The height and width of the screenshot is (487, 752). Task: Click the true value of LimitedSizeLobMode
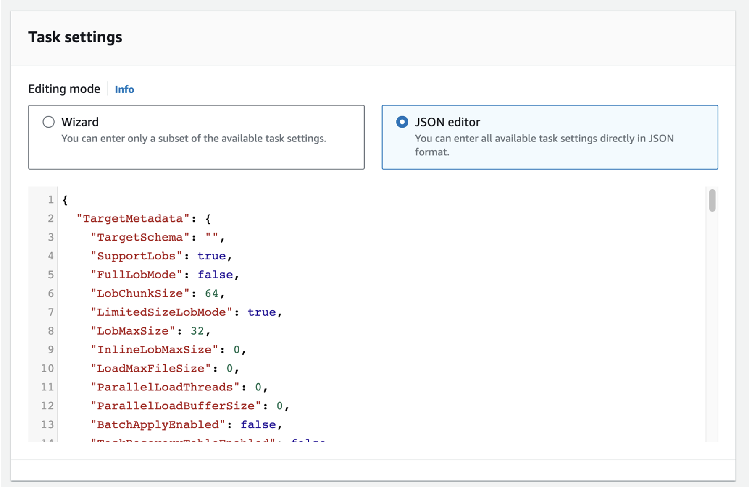pyautogui.click(x=262, y=312)
